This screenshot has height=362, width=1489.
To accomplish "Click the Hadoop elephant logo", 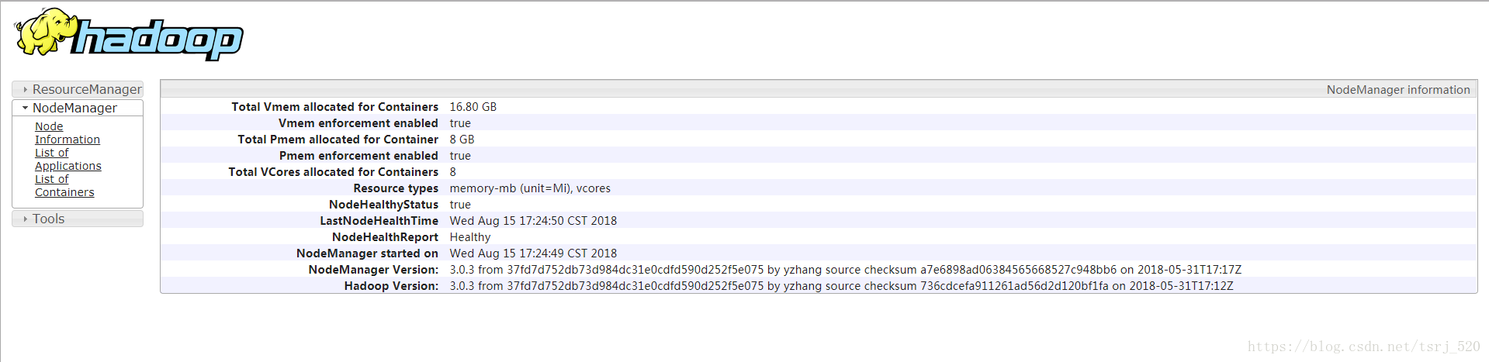I will click(129, 34).
